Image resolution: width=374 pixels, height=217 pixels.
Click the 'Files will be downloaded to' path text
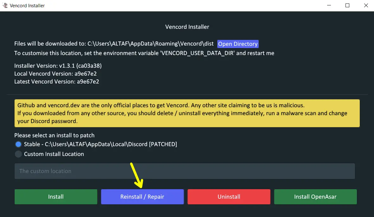click(x=114, y=44)
